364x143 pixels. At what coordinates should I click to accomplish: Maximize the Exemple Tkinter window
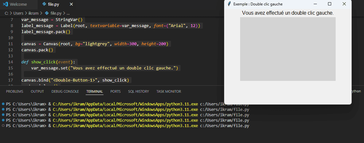[x=329, y=4]
